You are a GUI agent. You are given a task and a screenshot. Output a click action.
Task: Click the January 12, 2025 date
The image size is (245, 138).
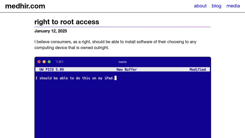tap(51, 31)
